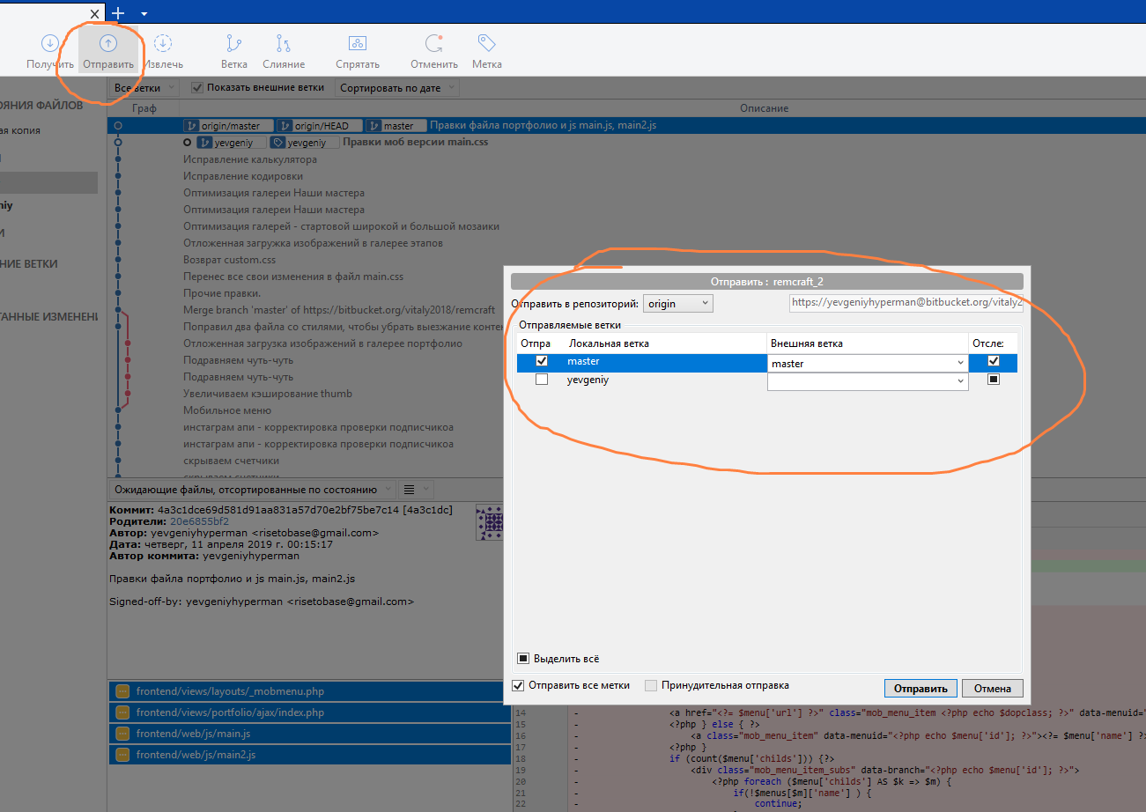The image size is (1146, 812).
Task: Toggle Отправить все метки checkbox
Action: (x=518, y=685)
